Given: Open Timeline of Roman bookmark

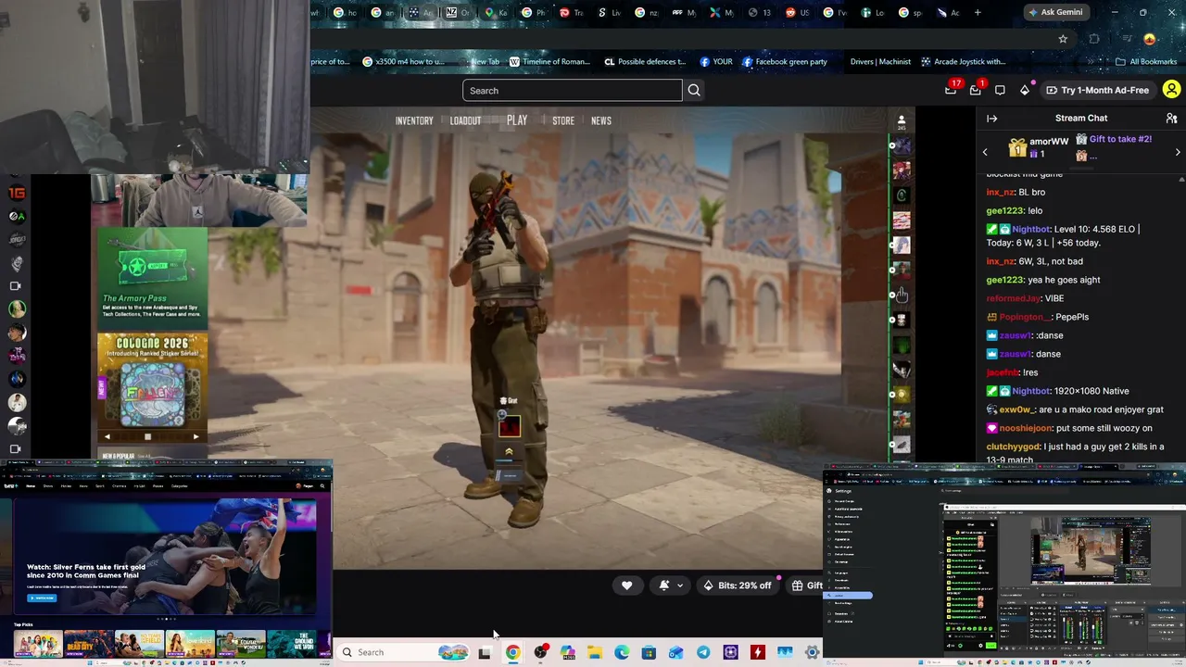Looking at the screenshot, I should [549, 62].
